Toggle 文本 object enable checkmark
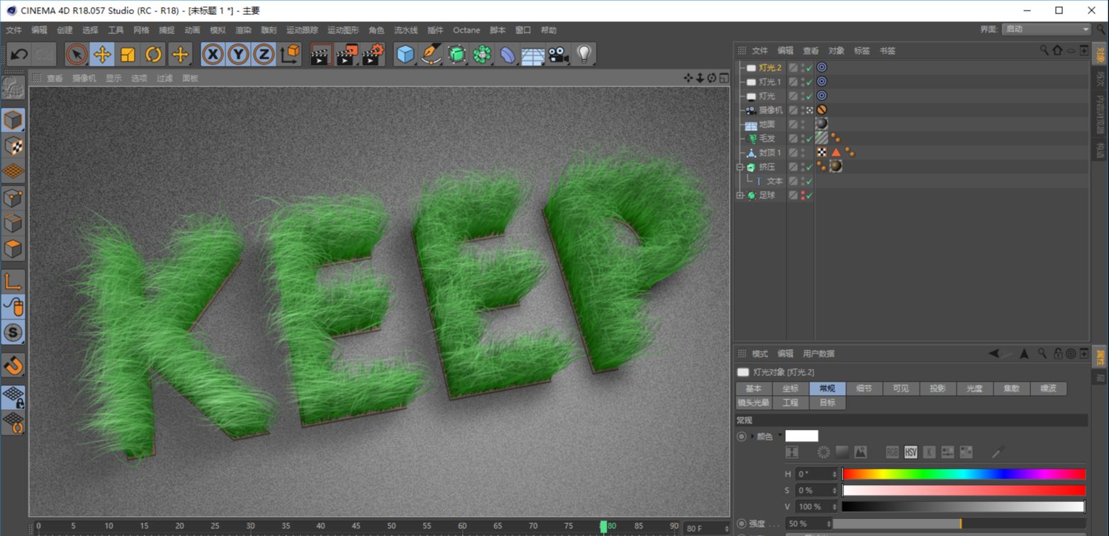The image size is (1109, 536). 809,181
